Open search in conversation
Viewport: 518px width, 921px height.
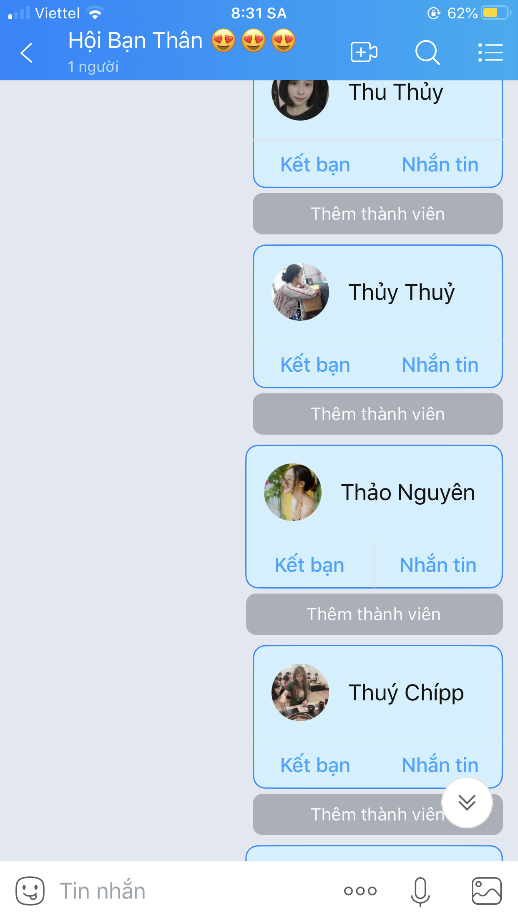click(x=427, y=53)
